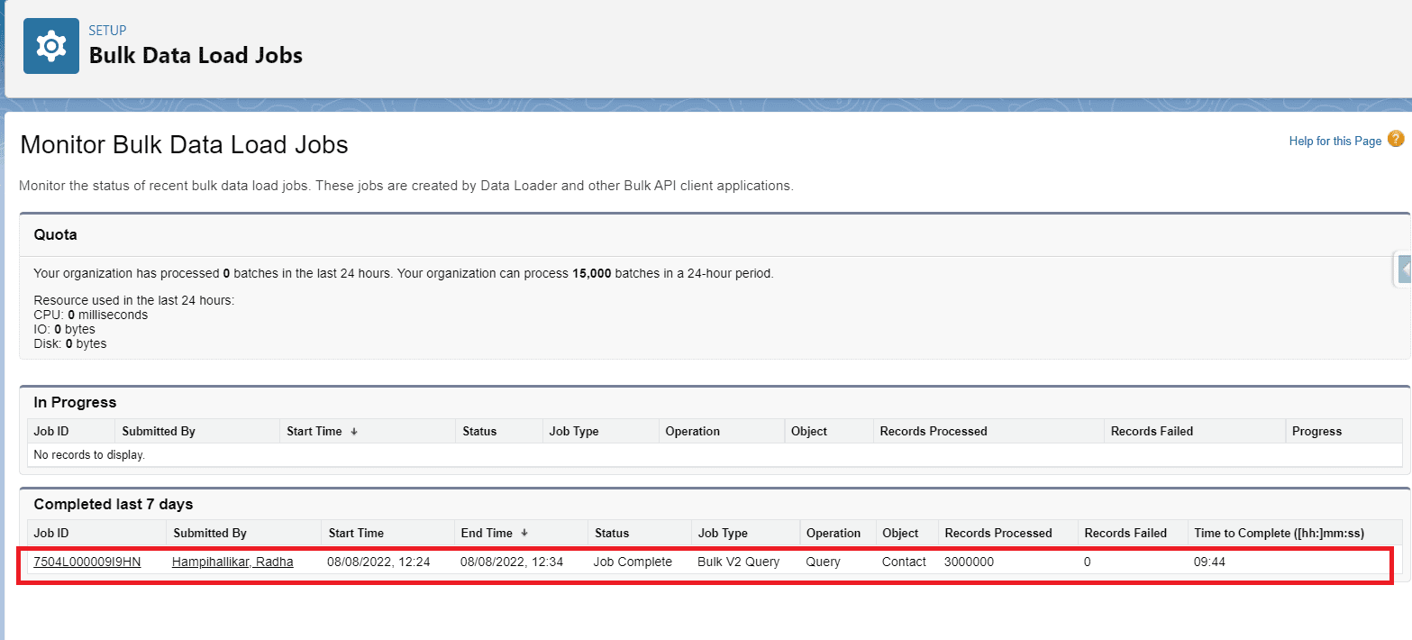The height and width of the screenshot is (640, 1412).
Task: Click Object column header in Completed table
Action: pyautogui.click(x=900, y=533)
